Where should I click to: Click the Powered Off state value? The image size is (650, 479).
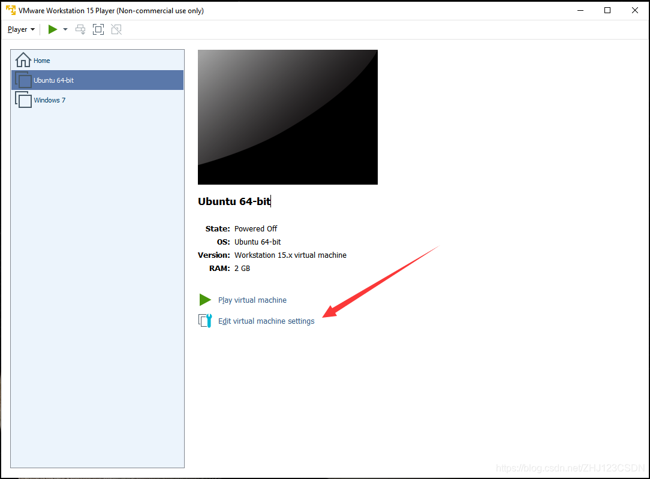(256, 229)
